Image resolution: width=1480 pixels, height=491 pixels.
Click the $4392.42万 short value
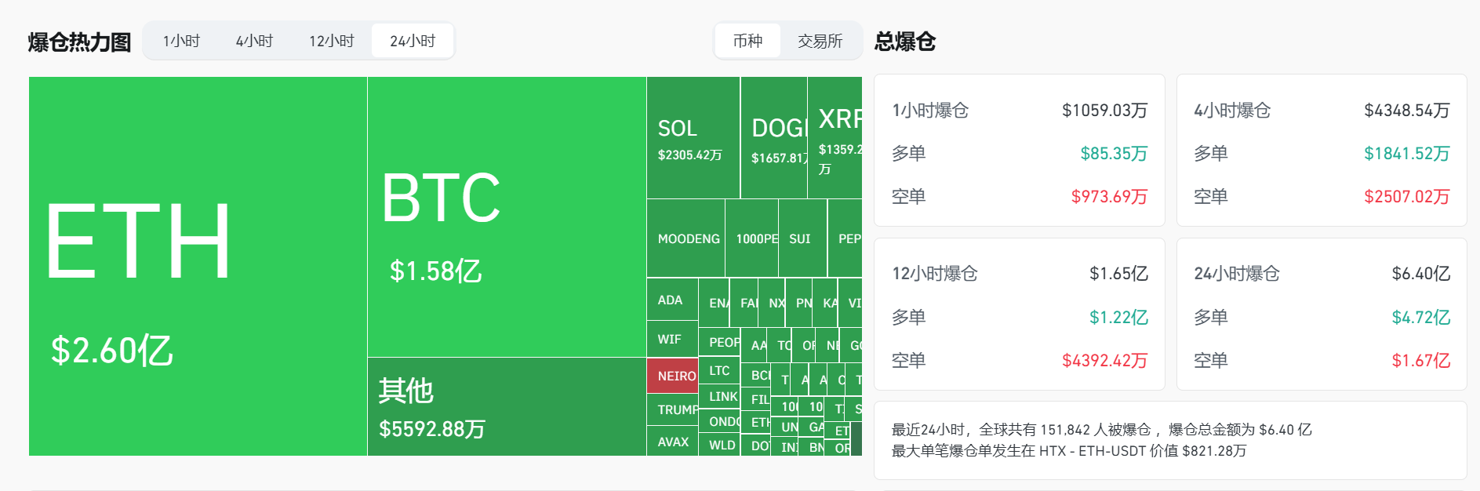[x=1104, y=361]
